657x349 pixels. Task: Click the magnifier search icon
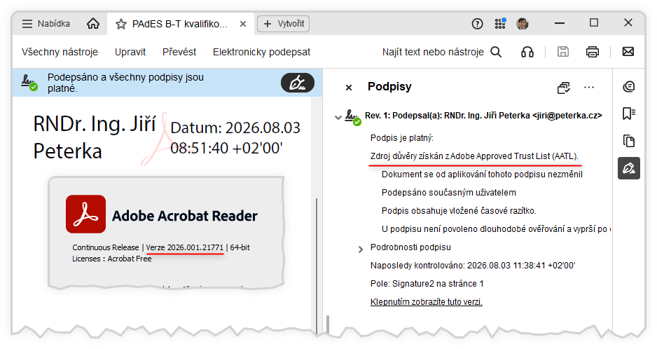(496, 52)
